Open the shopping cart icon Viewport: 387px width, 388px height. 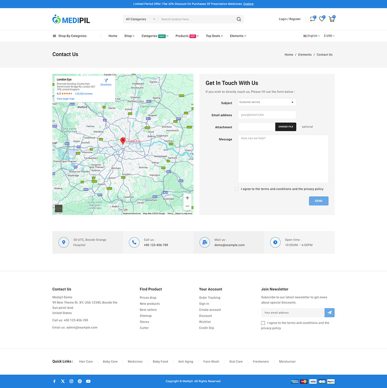[x=331, y=19]
